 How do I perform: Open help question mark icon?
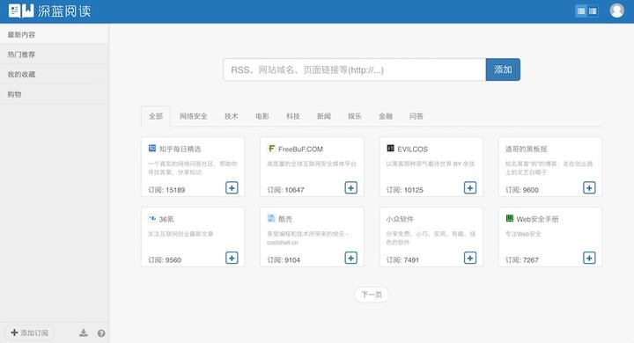(101, 333)
